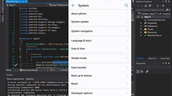Open the Reset entry
The image size is (172, 96).
pos(100,84)
